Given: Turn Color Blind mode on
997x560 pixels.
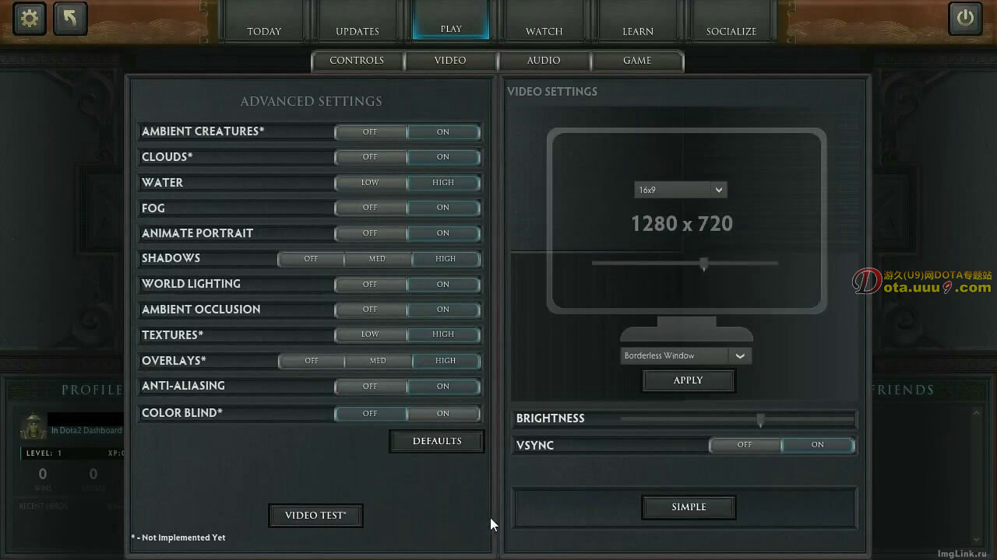Looking at the screenshot, I should (x=443, y=414).
